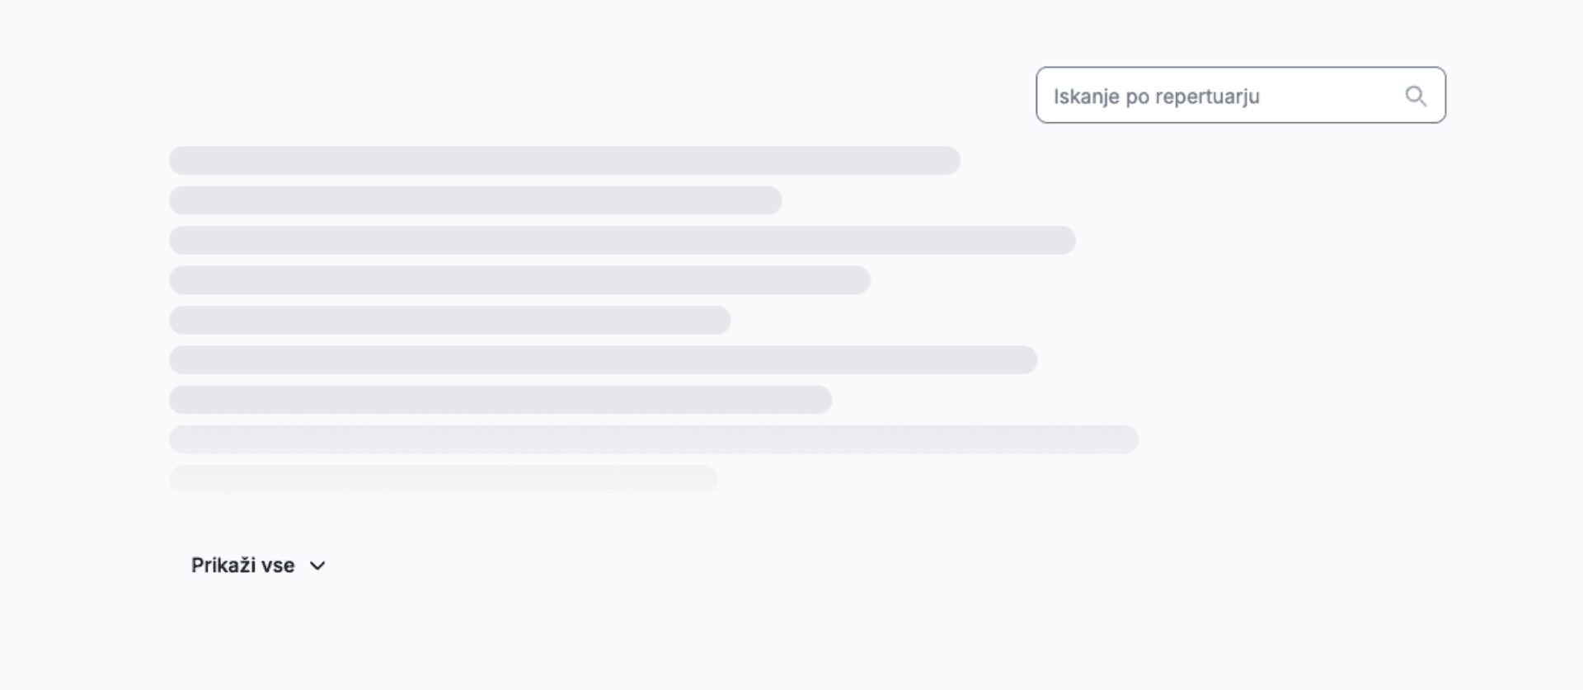Click the first loading placeholder row
Screen dimensions: 1583x690
[x=564, y=161]
